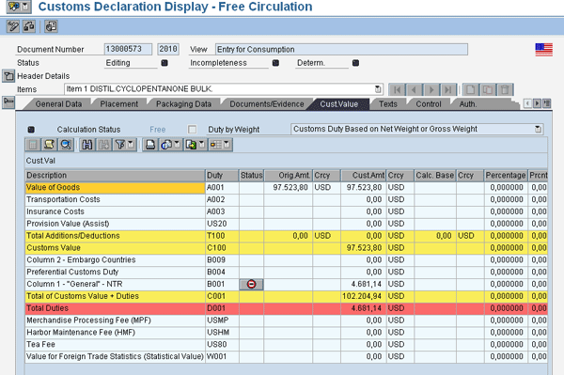
Task: Click the lock objects toolbar icon
Action: pyautogui.click(x=29, y=26)
